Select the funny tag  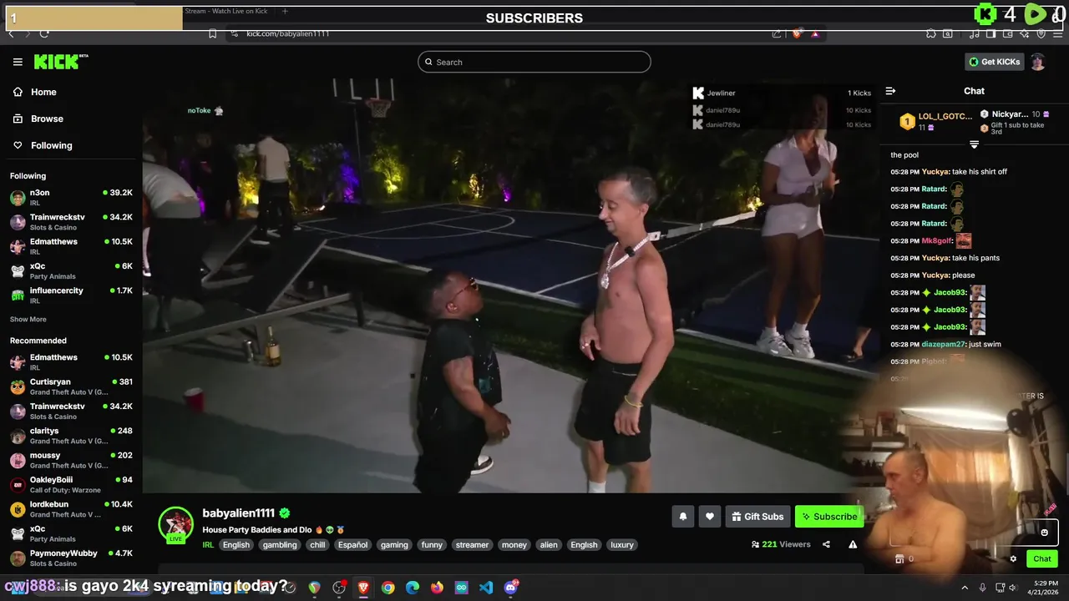coord(432,544)
